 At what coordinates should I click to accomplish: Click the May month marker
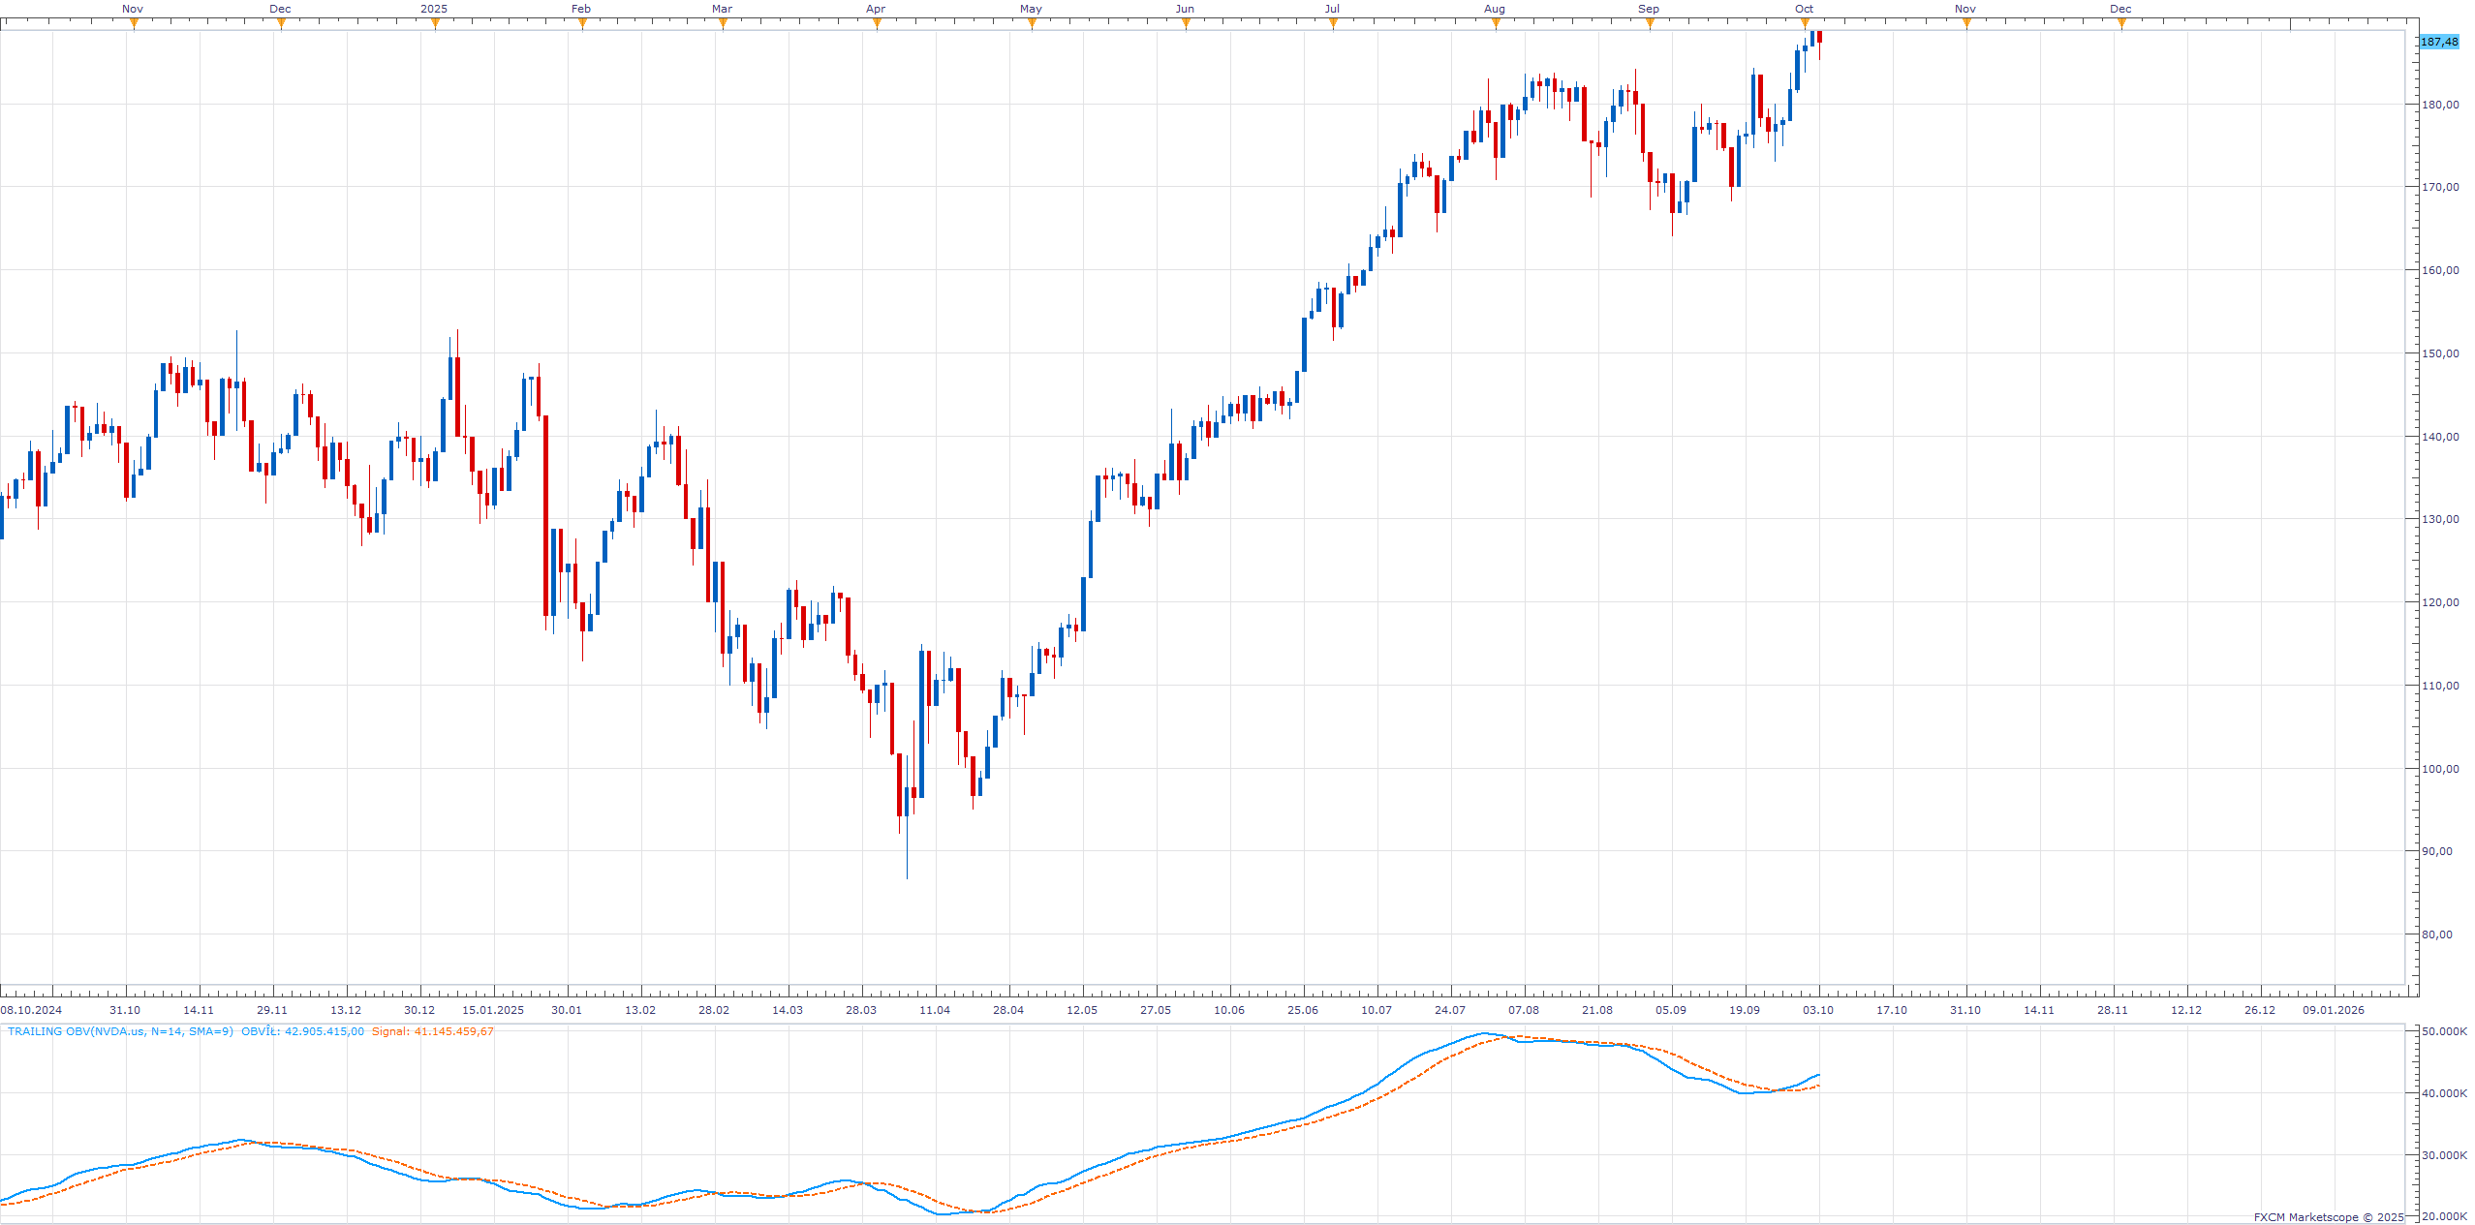[x=1031, y=9]
